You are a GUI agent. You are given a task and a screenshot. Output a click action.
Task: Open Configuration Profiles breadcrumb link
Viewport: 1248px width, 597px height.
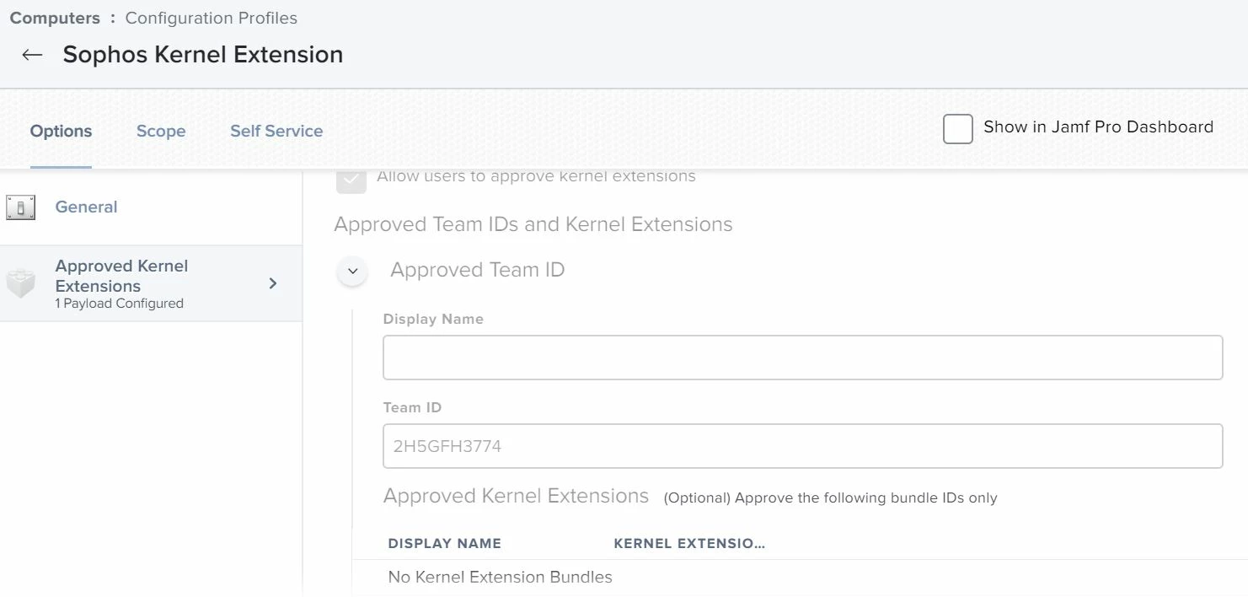(211, 18)
